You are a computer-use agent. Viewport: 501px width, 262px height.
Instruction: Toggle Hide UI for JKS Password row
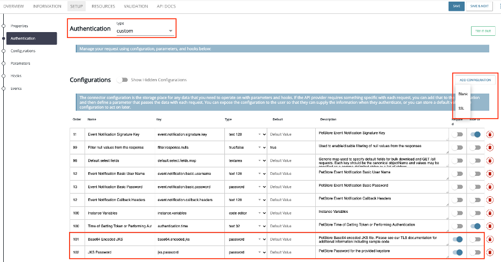475,252
